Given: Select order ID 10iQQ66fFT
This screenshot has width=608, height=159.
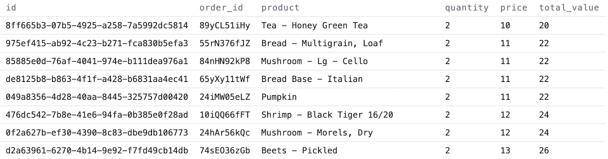Looking at the screenshot, I should (x=225, y=115).
